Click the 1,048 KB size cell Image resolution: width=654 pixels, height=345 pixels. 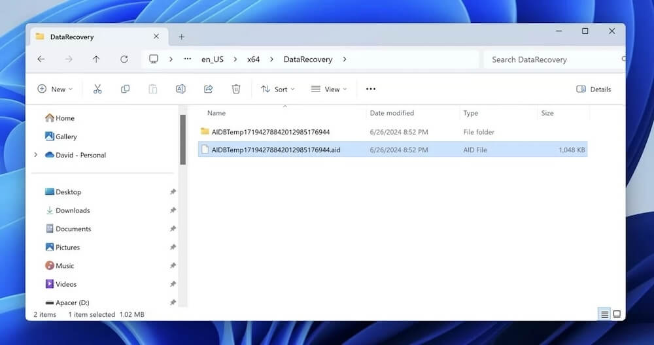pyautogui.click(x=572, y=150)
